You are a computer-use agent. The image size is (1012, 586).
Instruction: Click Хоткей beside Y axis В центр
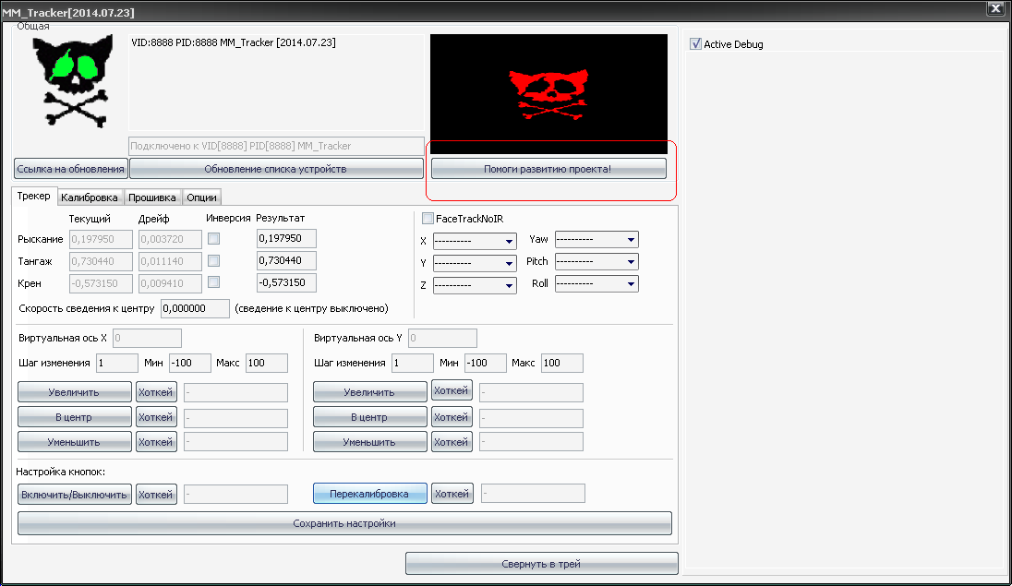pos(452,417)
